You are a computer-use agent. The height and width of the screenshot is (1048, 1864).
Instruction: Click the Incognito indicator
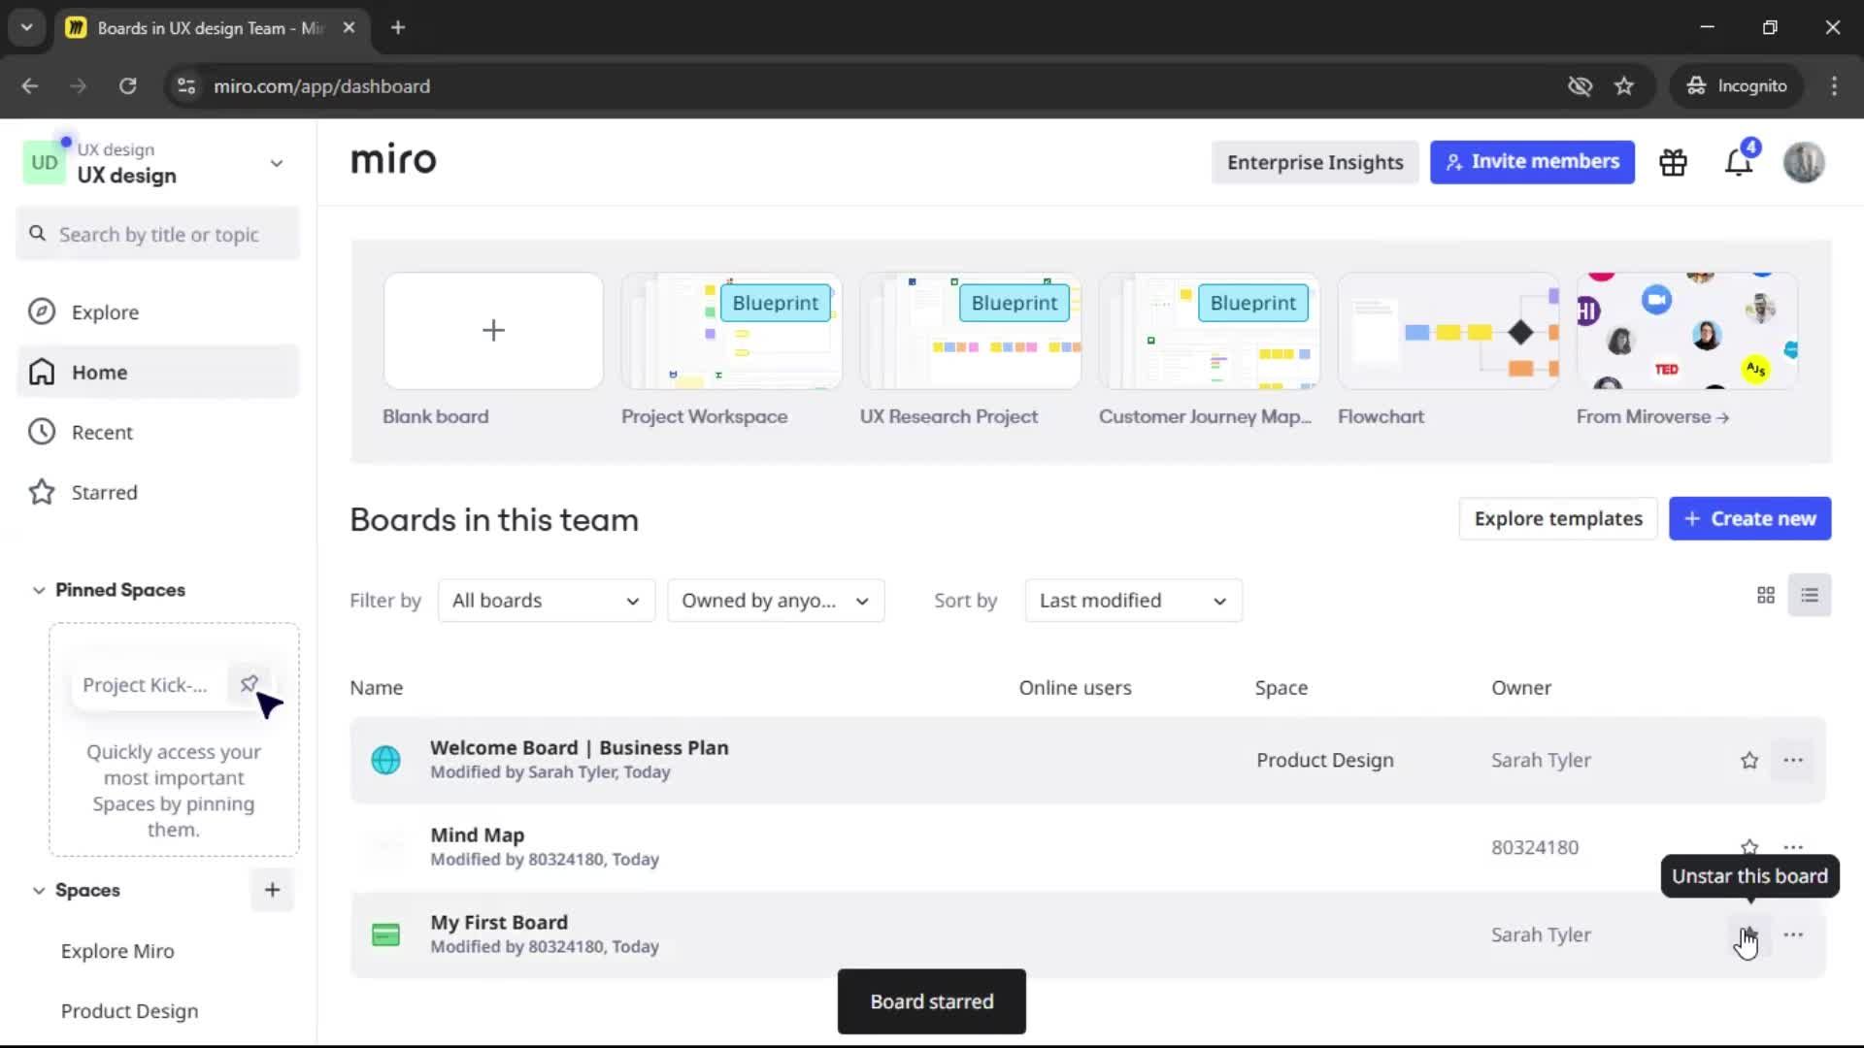pos(1737,86)
